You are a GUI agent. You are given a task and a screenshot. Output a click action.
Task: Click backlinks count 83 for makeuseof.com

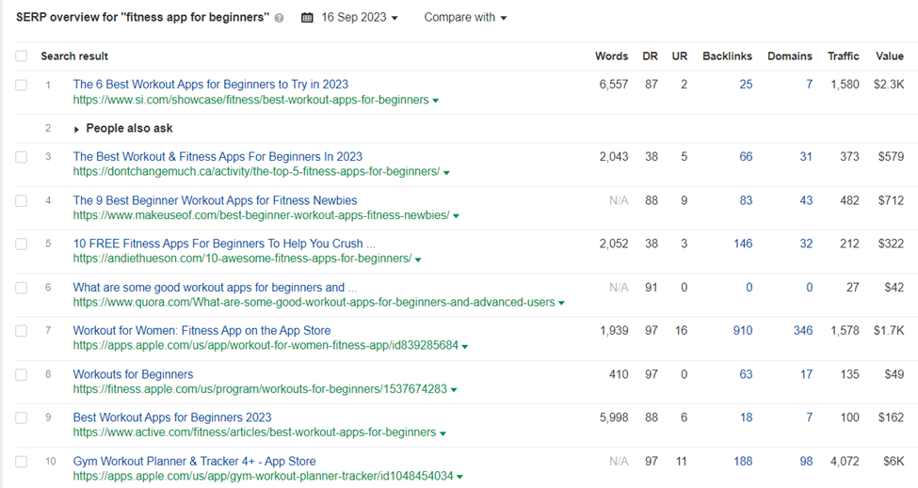pos(746,200)
